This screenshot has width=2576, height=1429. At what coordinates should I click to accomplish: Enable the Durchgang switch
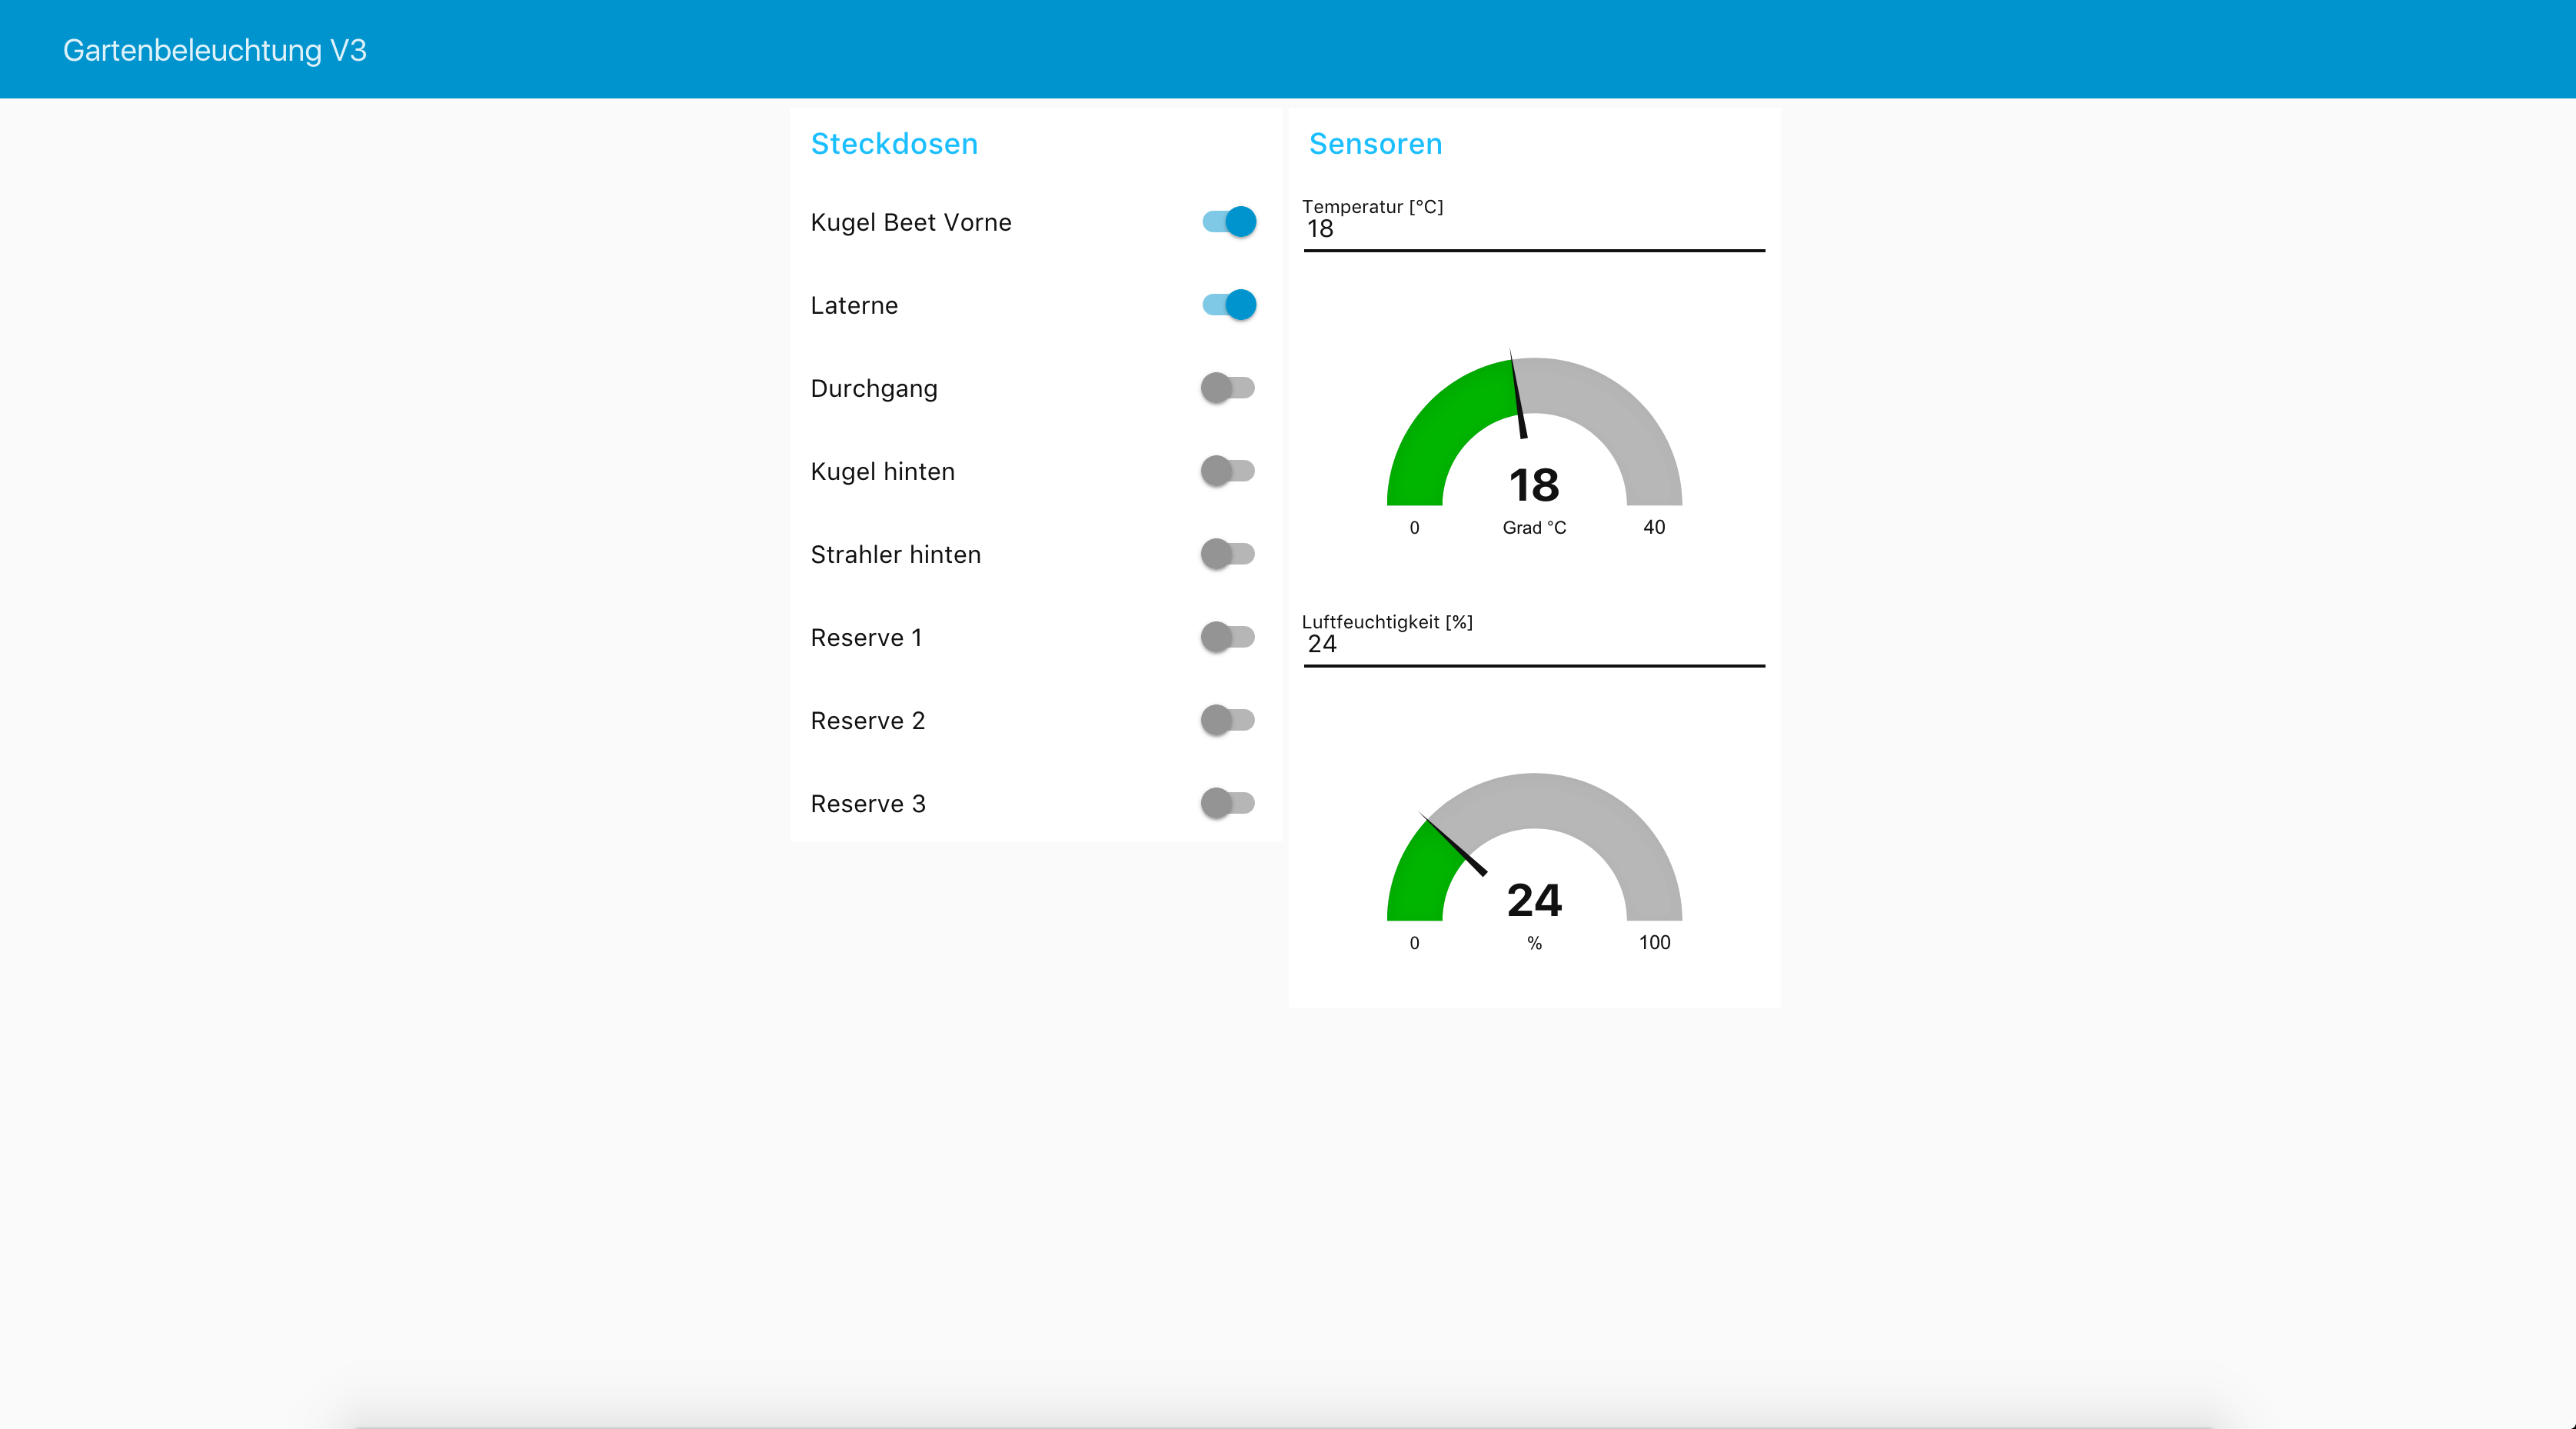[1227, 388]
